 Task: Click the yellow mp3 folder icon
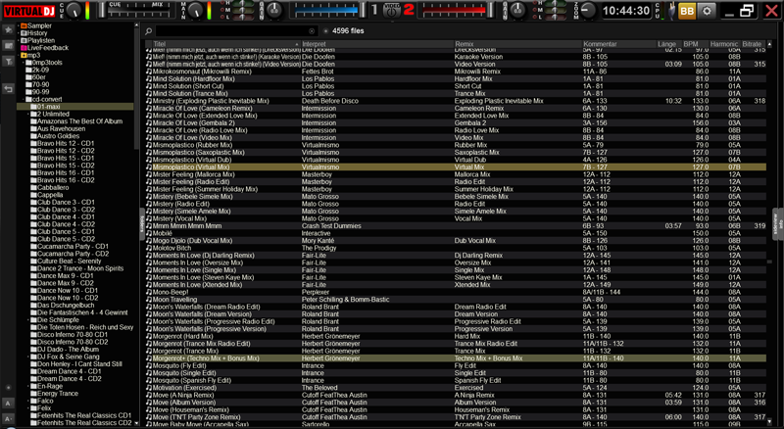coord(24,55)
